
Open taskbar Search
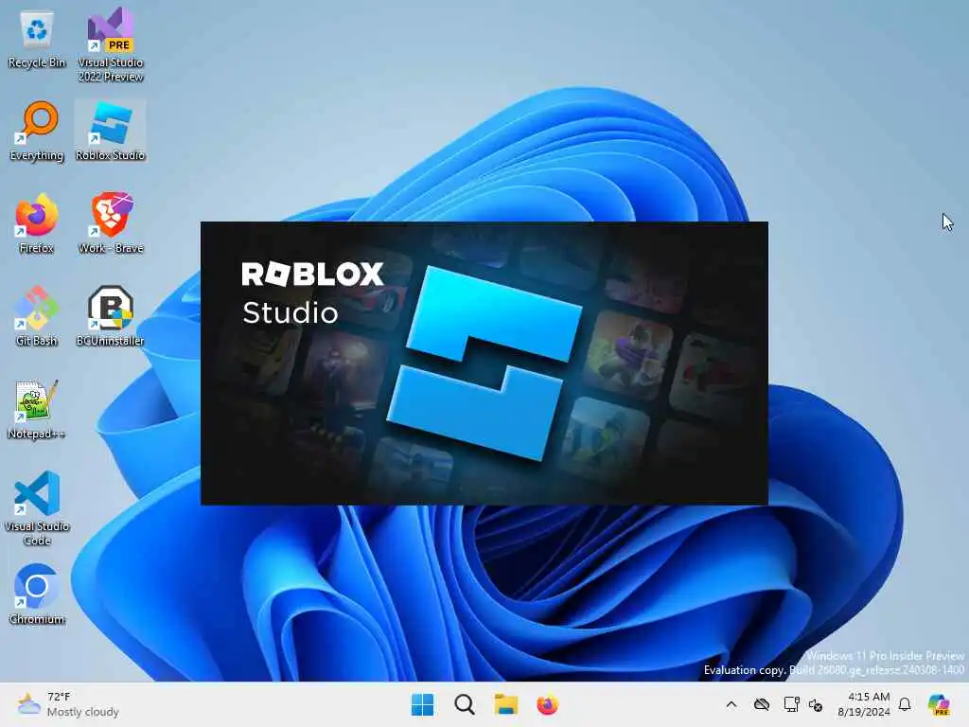(x=464, y=704)
